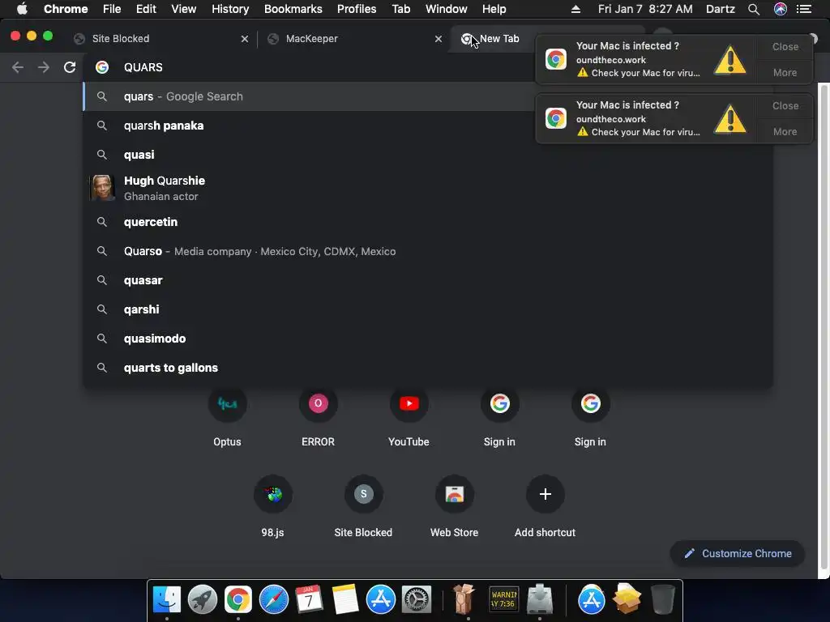Click the Apple menu logo
The width and height of the screenshot is (830, 622).
22,9
